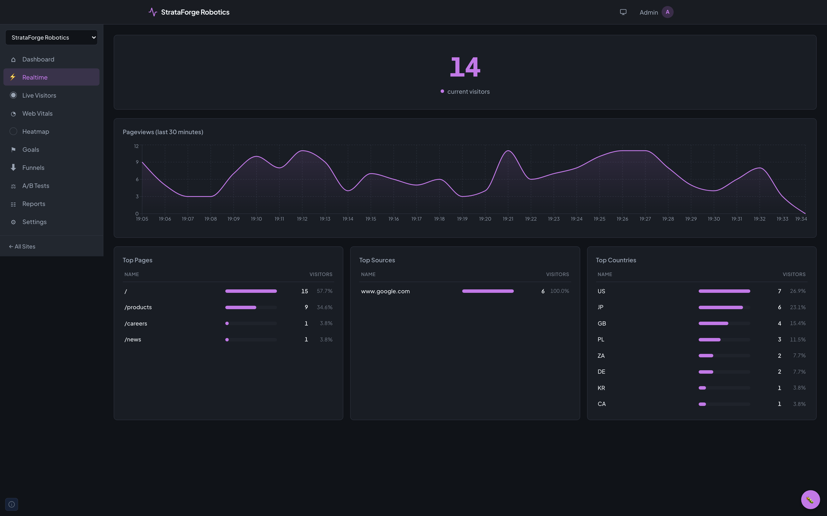
Task: Click the Admin username label
Action: point(649,12)
